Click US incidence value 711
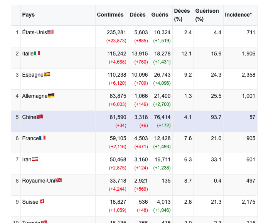The height and width of the screenshot is (223, 261). pyautogui.click(x=251, y=32)
